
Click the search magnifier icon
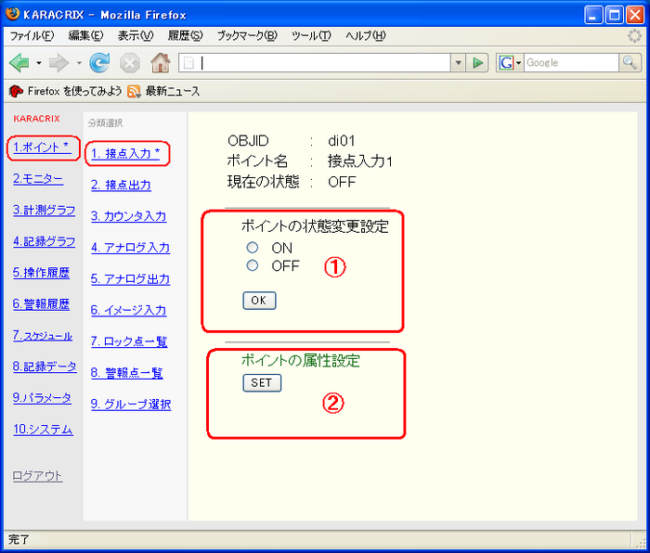[x=630, y=63]
